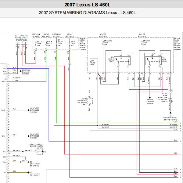Viewport: 183px width, 183px height.
Task: Click the "ETCS FUSE 10A" label
Action: point(73,44)
